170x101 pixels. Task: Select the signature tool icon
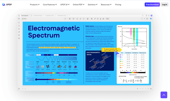103,19
